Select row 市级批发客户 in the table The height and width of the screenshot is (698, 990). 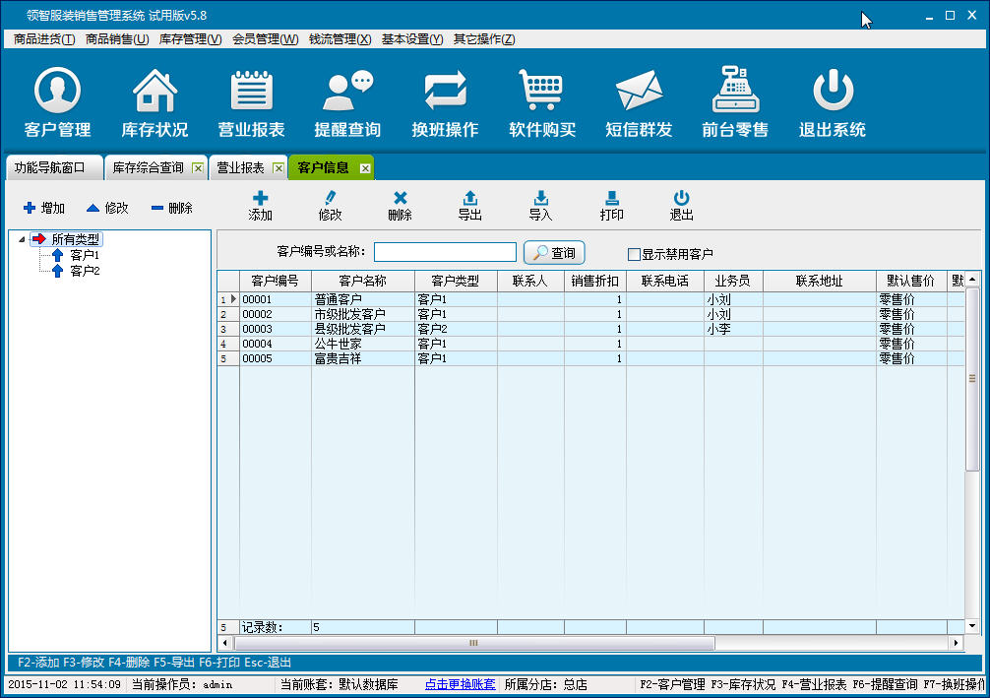tap(591, 314)
